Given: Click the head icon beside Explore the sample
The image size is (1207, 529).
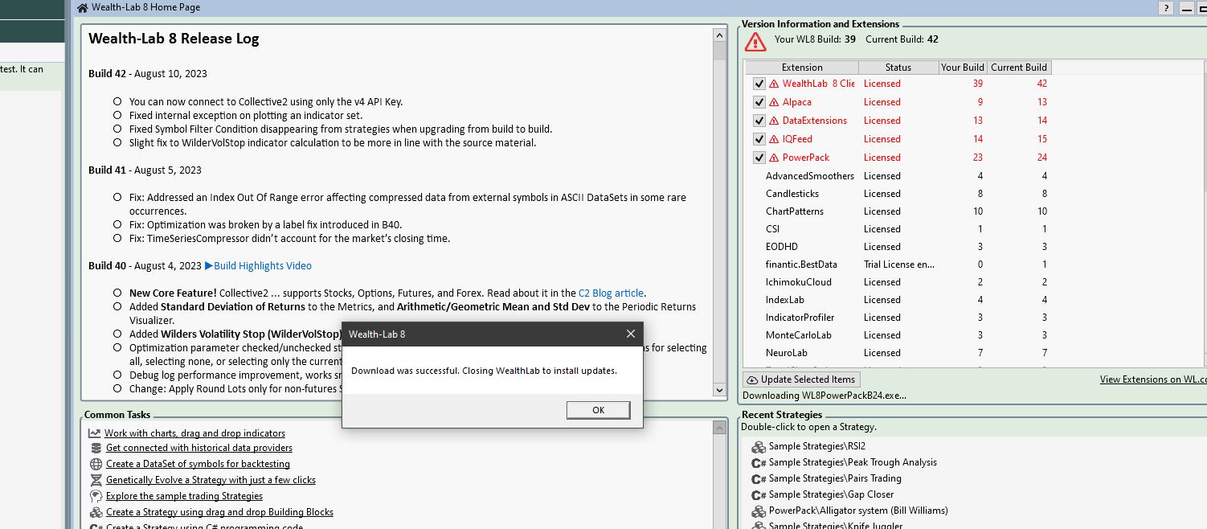Looking at the screenshot, I should coord(96,496).
